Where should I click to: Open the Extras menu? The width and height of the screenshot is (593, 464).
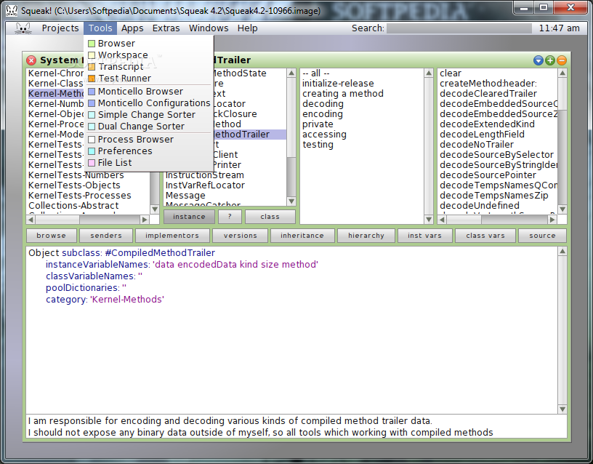(166, 28)
